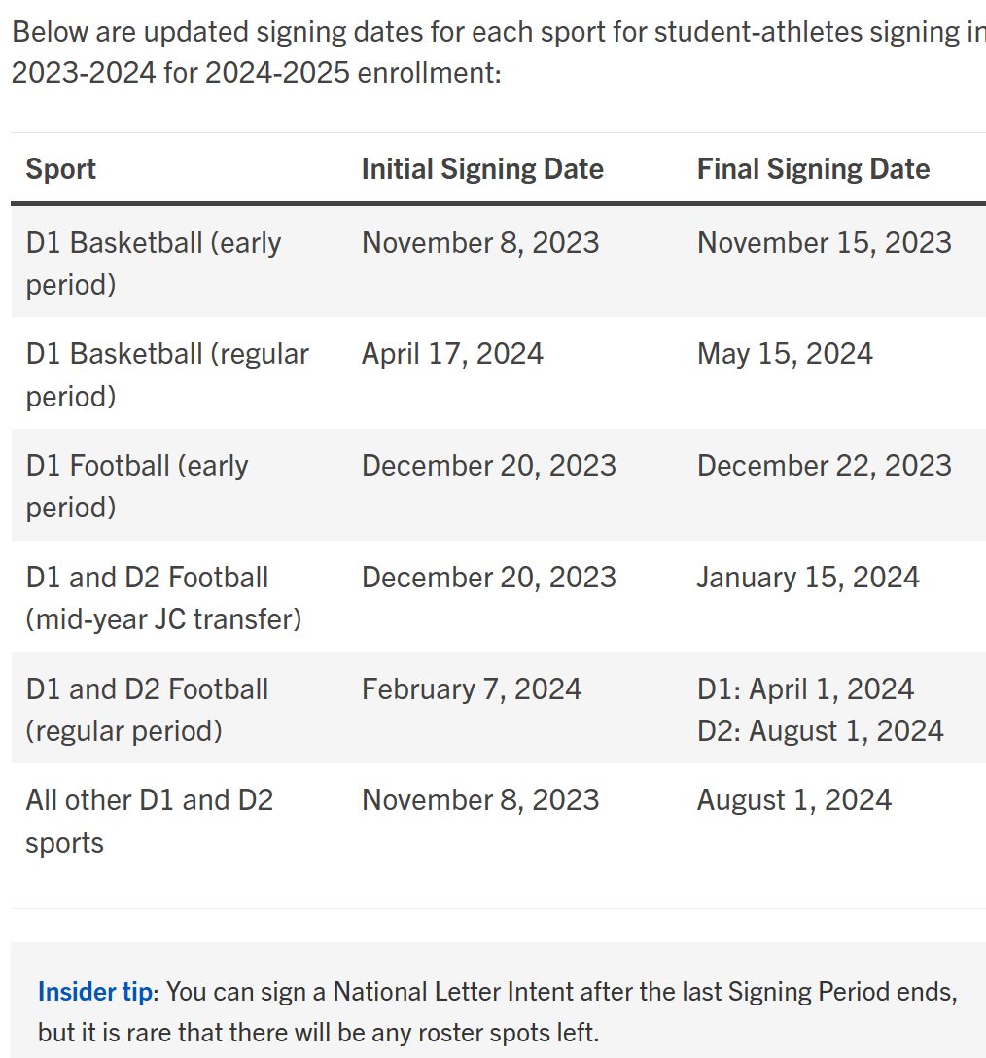
Task: Click the Final Signing Date header
Action: click(x=813, y=168)
